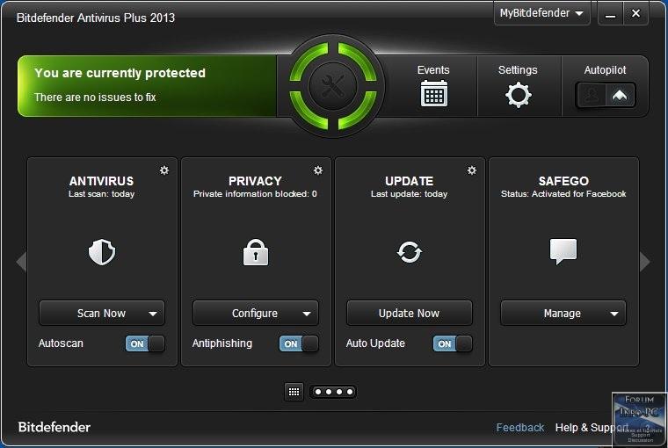The height and width of the screenshot is (448, 668).
Task: Click 'Status: Activated for Facebook' text
Action: click(x=563, y=194)
